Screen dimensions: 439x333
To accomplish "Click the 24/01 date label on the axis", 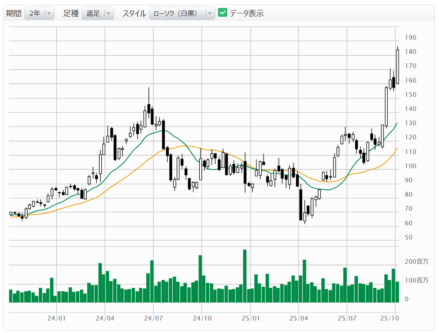I will (x=57, y=318).
